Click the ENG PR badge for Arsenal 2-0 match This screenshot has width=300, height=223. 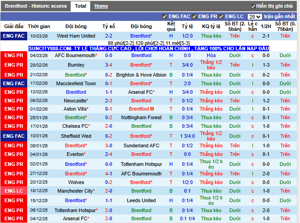pyautogui.click(x=14, y=218)
